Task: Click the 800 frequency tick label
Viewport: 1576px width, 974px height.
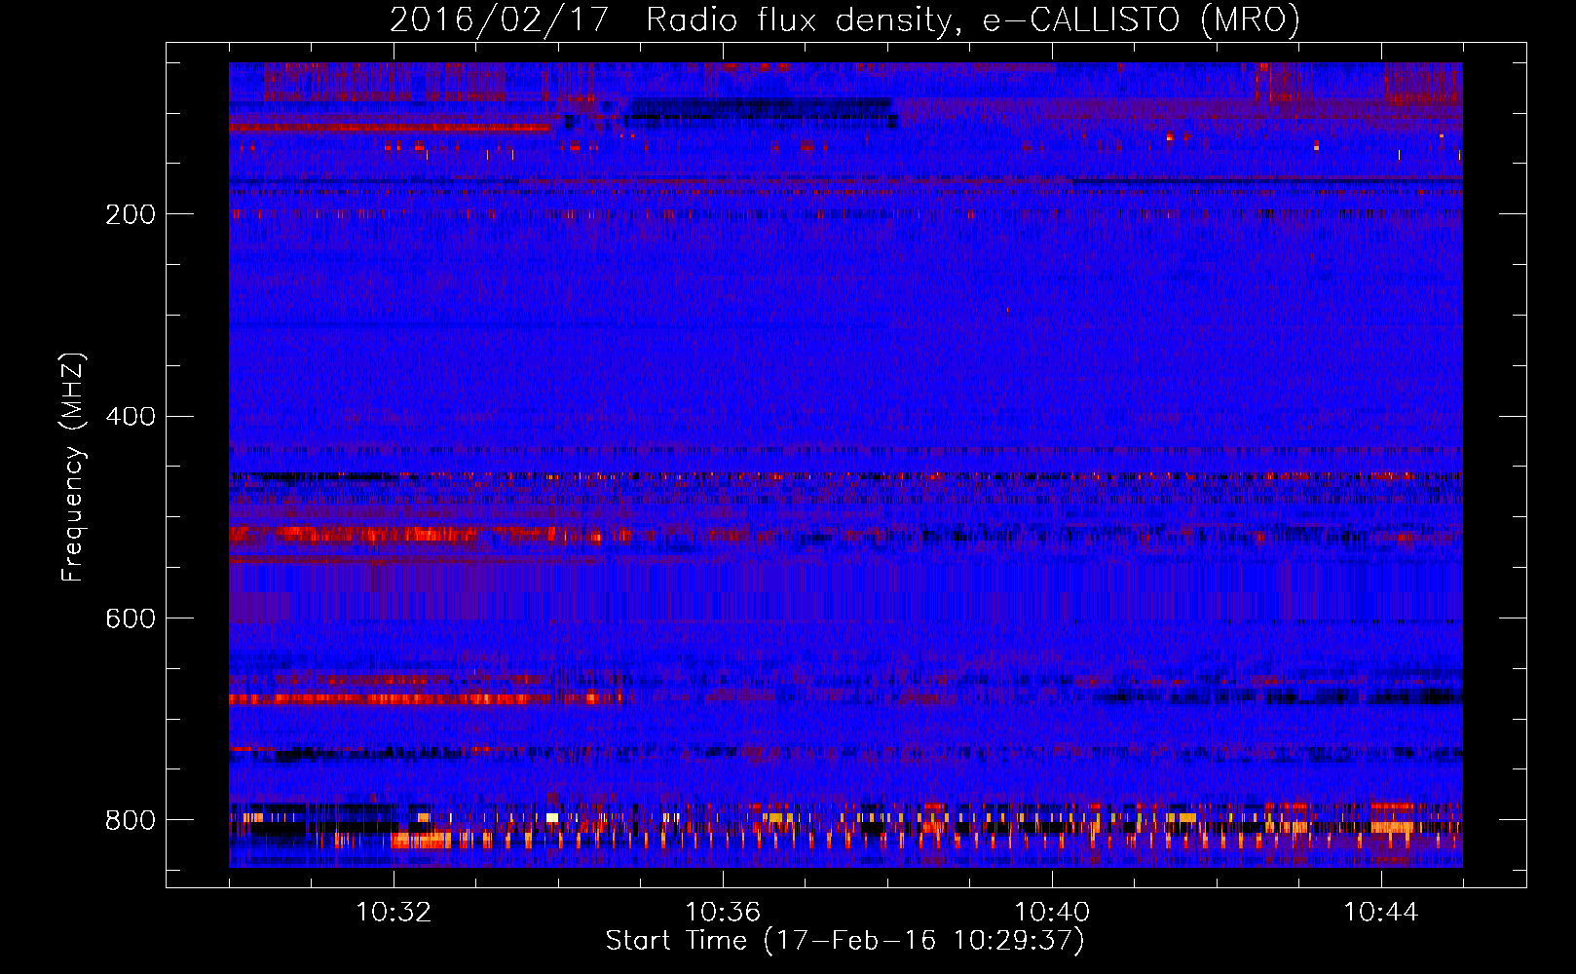Action: tap(131, 820)
